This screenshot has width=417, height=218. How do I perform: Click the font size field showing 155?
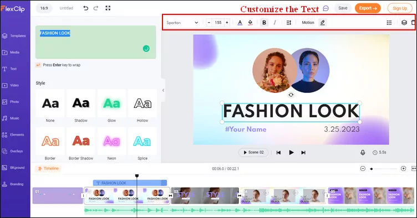click(218, 23)
